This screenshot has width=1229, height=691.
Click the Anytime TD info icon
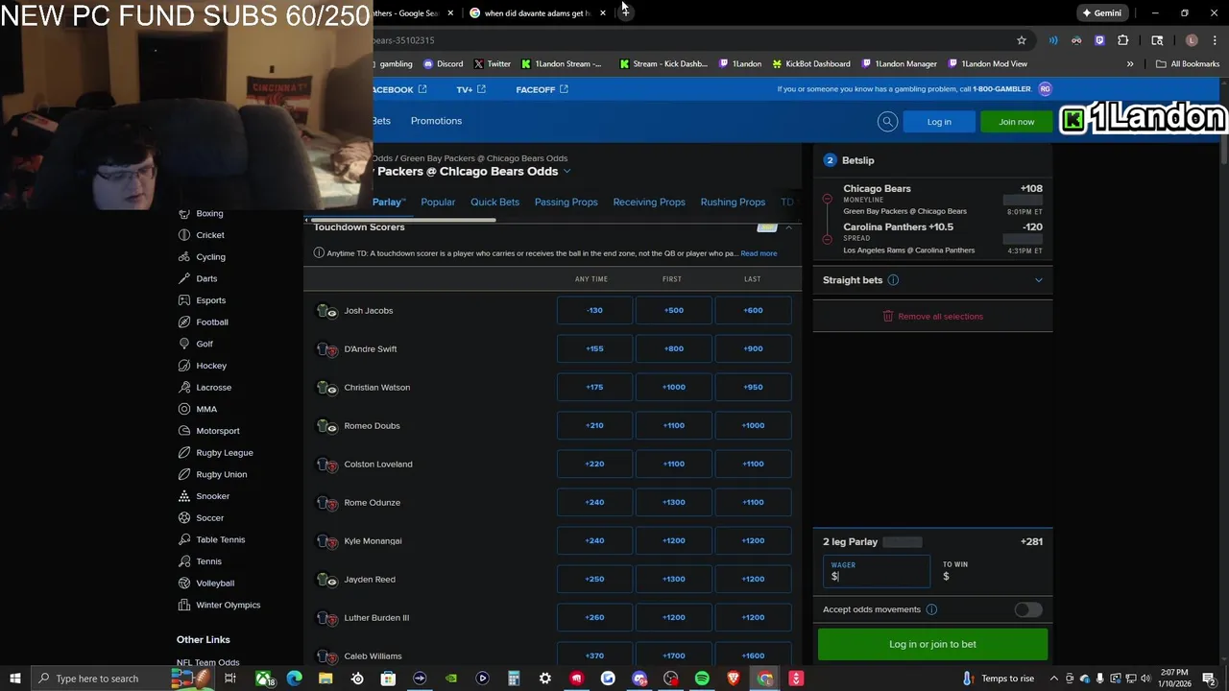click(x=319, y=253)
